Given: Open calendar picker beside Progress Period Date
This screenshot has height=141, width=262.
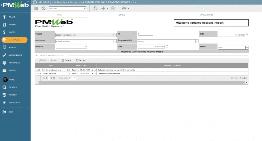Looking at the screenshot, I should (167, 47).
